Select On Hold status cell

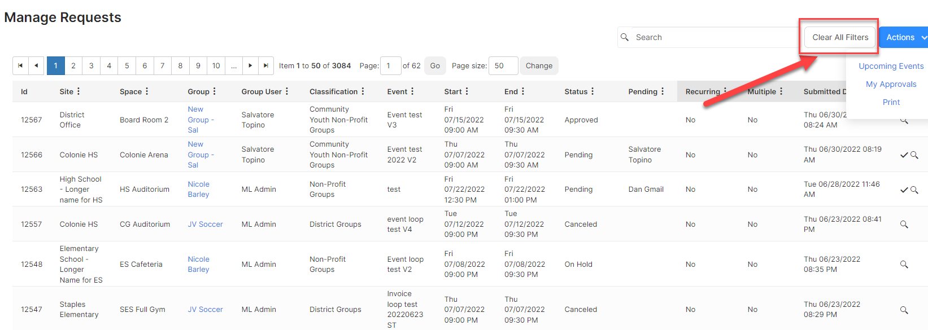tap(578, 265)
